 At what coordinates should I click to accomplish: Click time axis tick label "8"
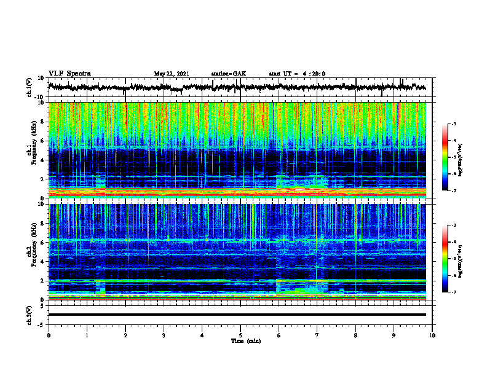point(355,335)
